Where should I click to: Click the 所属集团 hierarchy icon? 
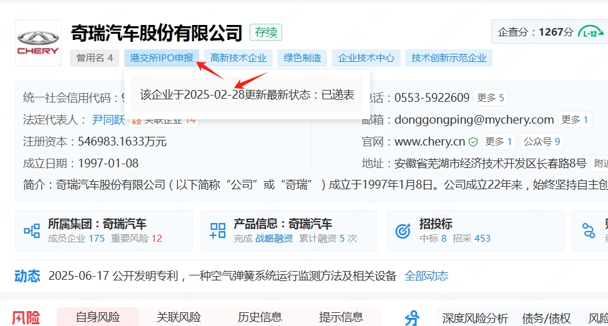[32, 230]
